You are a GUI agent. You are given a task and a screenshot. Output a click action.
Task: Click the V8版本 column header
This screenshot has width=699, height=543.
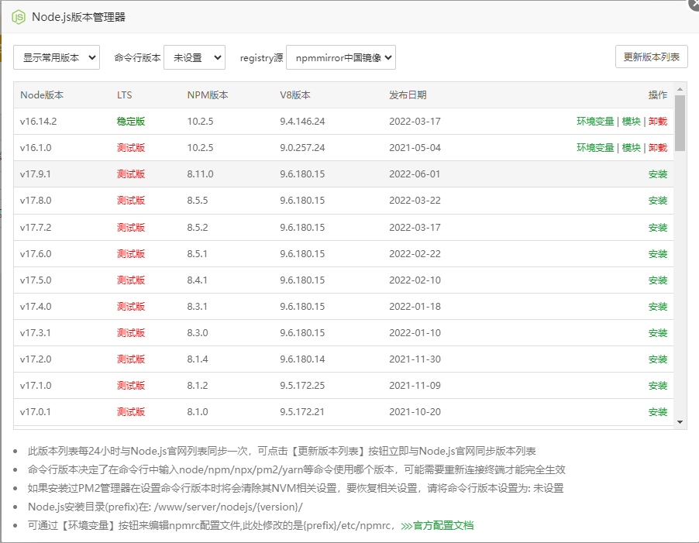294,95
